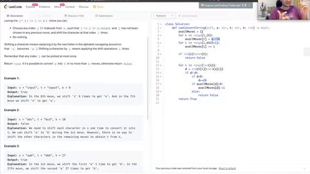Click the 'Example 2:' heading

point(12,110)
